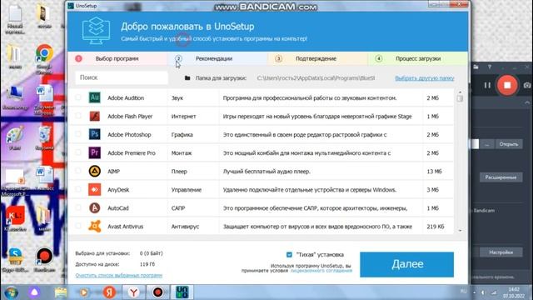Open file explorer from taskbar

coord(61,292)
